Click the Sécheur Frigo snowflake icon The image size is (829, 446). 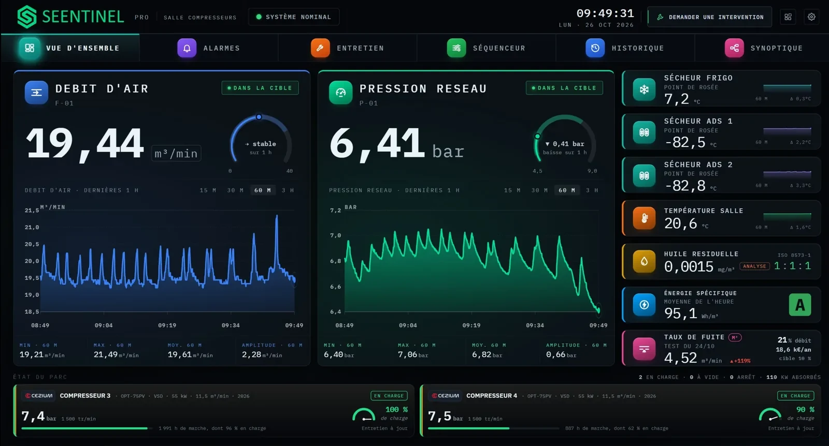644,90
